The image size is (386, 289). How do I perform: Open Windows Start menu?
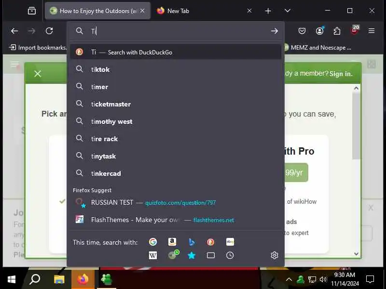pyautogui.click(x=12, y=279)
